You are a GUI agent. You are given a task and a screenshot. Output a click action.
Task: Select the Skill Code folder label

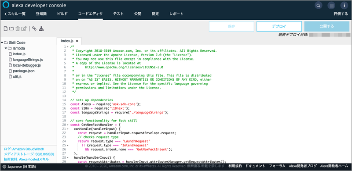click(17, 43)
